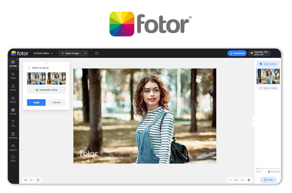Click the Fotor logo in top bar

(x=20, y=53)
